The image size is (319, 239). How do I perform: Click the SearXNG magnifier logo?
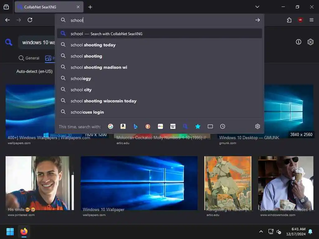coord(9,42)
